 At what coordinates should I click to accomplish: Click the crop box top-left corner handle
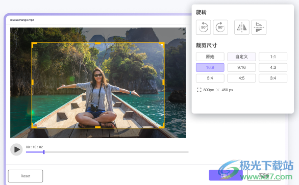pyautogui.click(x=34, y=45)
